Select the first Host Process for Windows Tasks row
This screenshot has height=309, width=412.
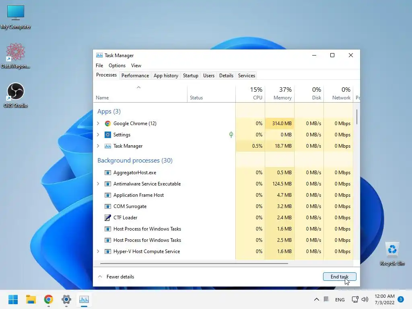coord(223,229)
